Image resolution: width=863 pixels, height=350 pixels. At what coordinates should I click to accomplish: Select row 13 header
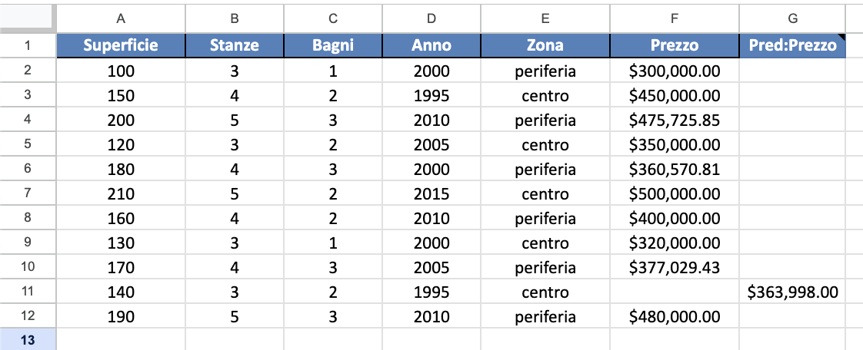[x=28, y=340]
